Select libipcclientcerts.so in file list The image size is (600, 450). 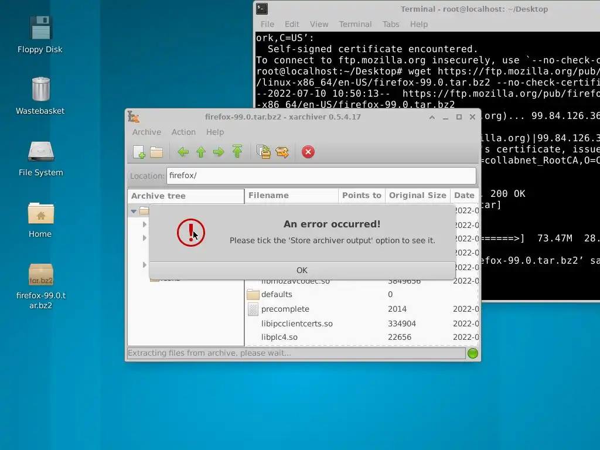362,323
